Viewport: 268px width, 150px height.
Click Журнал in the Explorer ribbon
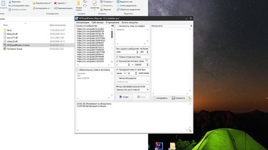106,10
